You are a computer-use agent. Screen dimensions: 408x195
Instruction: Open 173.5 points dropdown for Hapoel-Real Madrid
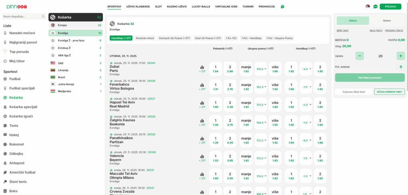(x=261, y=105)
